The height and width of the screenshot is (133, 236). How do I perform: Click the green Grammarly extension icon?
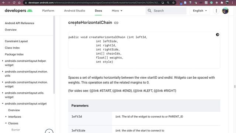(x=211, y=3)
